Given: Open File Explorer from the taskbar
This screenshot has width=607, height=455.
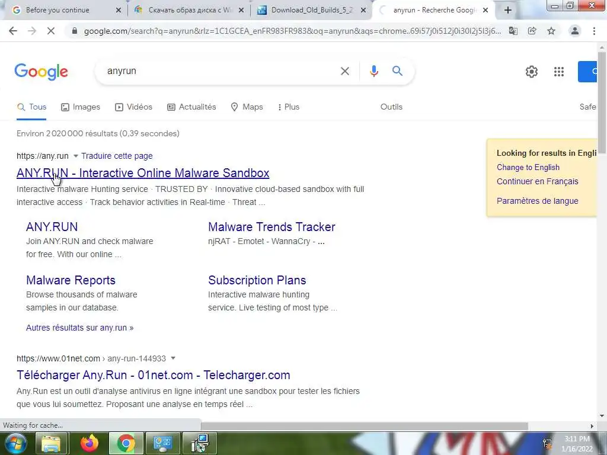Looking at the screenshot, I should [x=52, y=443].
